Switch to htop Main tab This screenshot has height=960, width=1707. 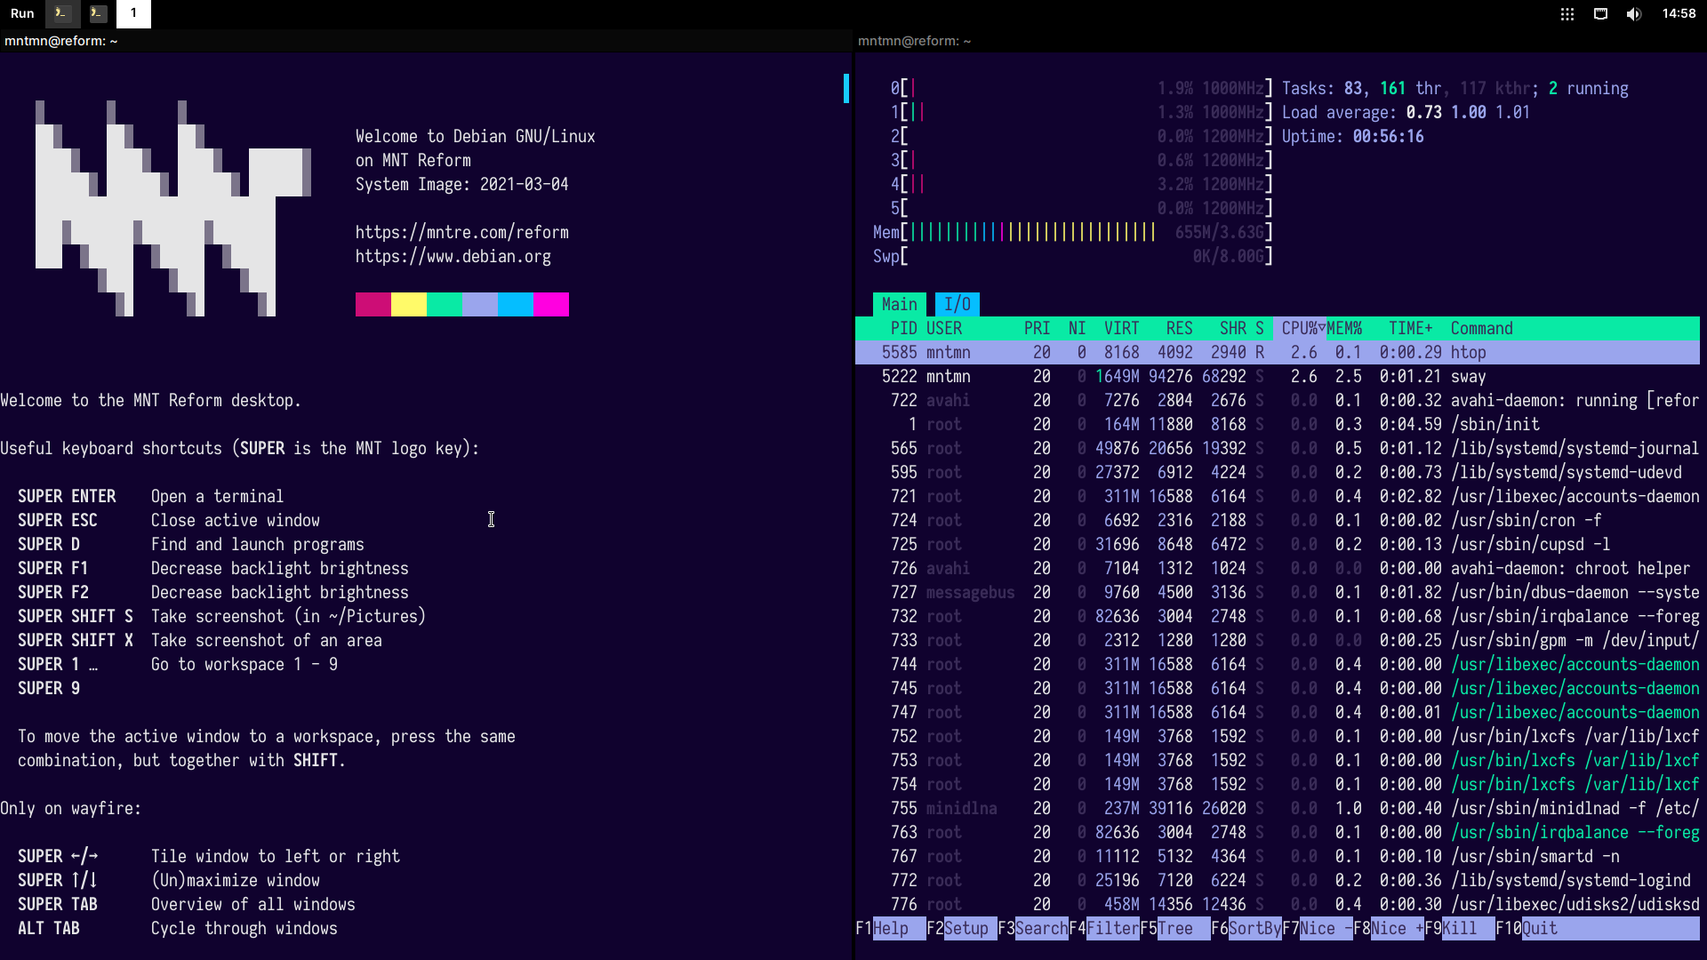click(x=899, y=304)
